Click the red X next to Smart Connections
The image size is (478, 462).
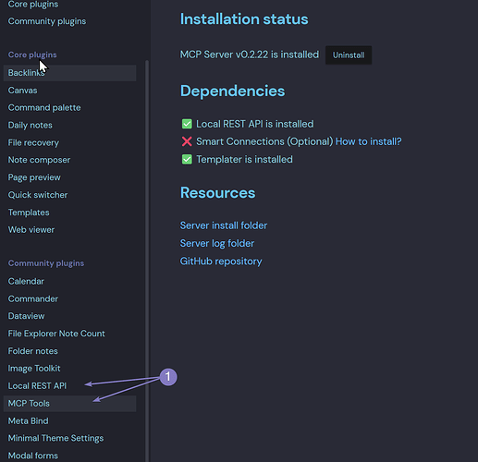pyautogui.click(x=187, y=141)
